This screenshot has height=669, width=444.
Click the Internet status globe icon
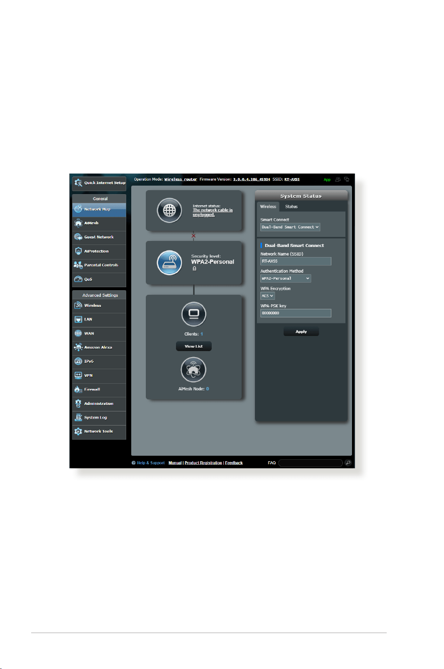click(169, 211)
